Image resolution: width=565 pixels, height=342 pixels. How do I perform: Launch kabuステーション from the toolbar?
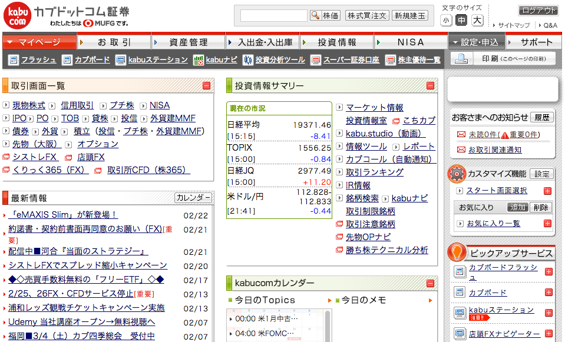tap(120, 60)
